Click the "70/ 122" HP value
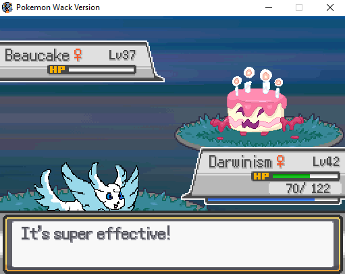The height and width of the screenshot is (274, 345). pyautogui.click(x=308, y=188)
